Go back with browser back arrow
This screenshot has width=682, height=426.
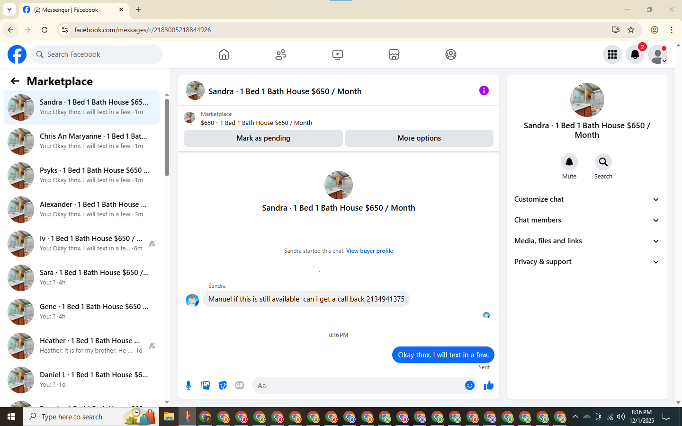10,30
